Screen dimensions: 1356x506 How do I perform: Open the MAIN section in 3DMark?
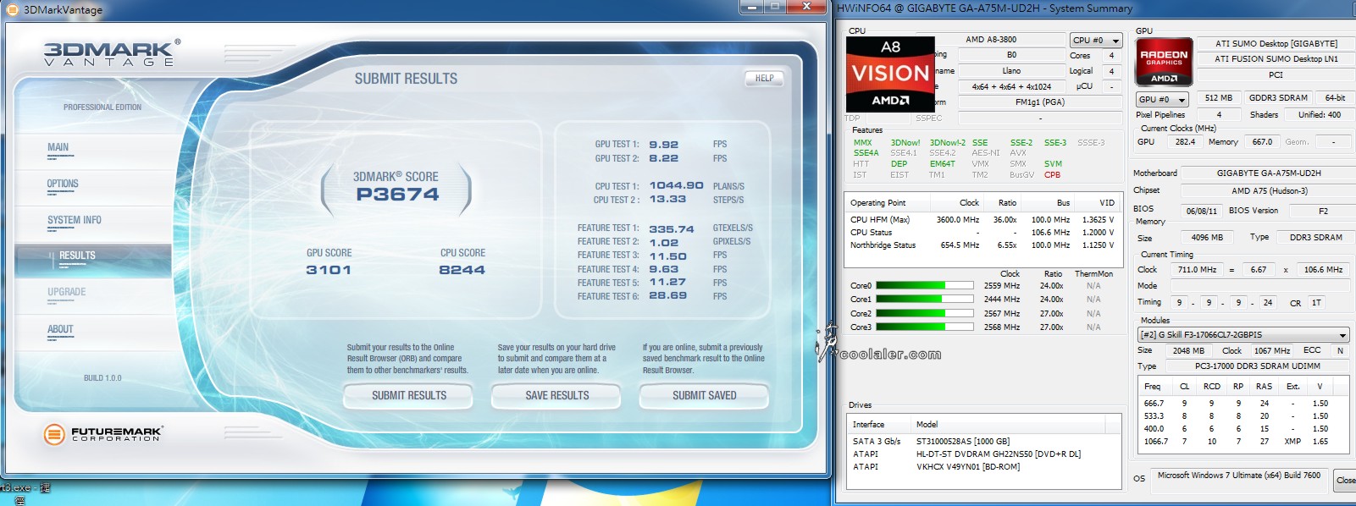pyautogui.click(x=58, y=147)
